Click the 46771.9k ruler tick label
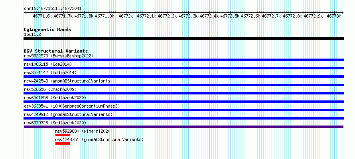Image resolution: width=355 pixels, height=159 pixels. (x=105, y=16)
